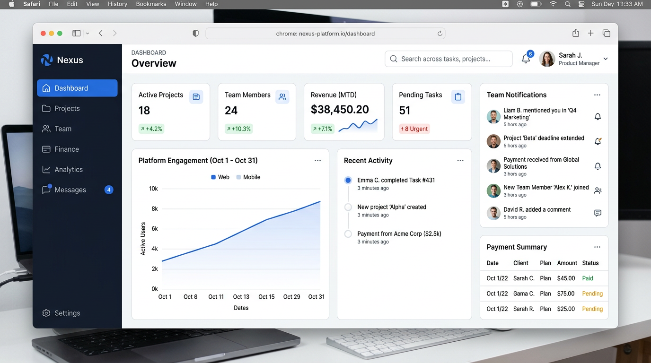Click the reload icon in address bar

[440, 34]
